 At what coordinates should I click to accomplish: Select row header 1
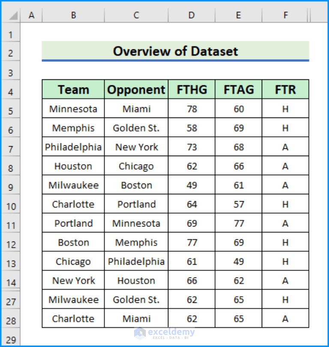[x=10, y=34]
